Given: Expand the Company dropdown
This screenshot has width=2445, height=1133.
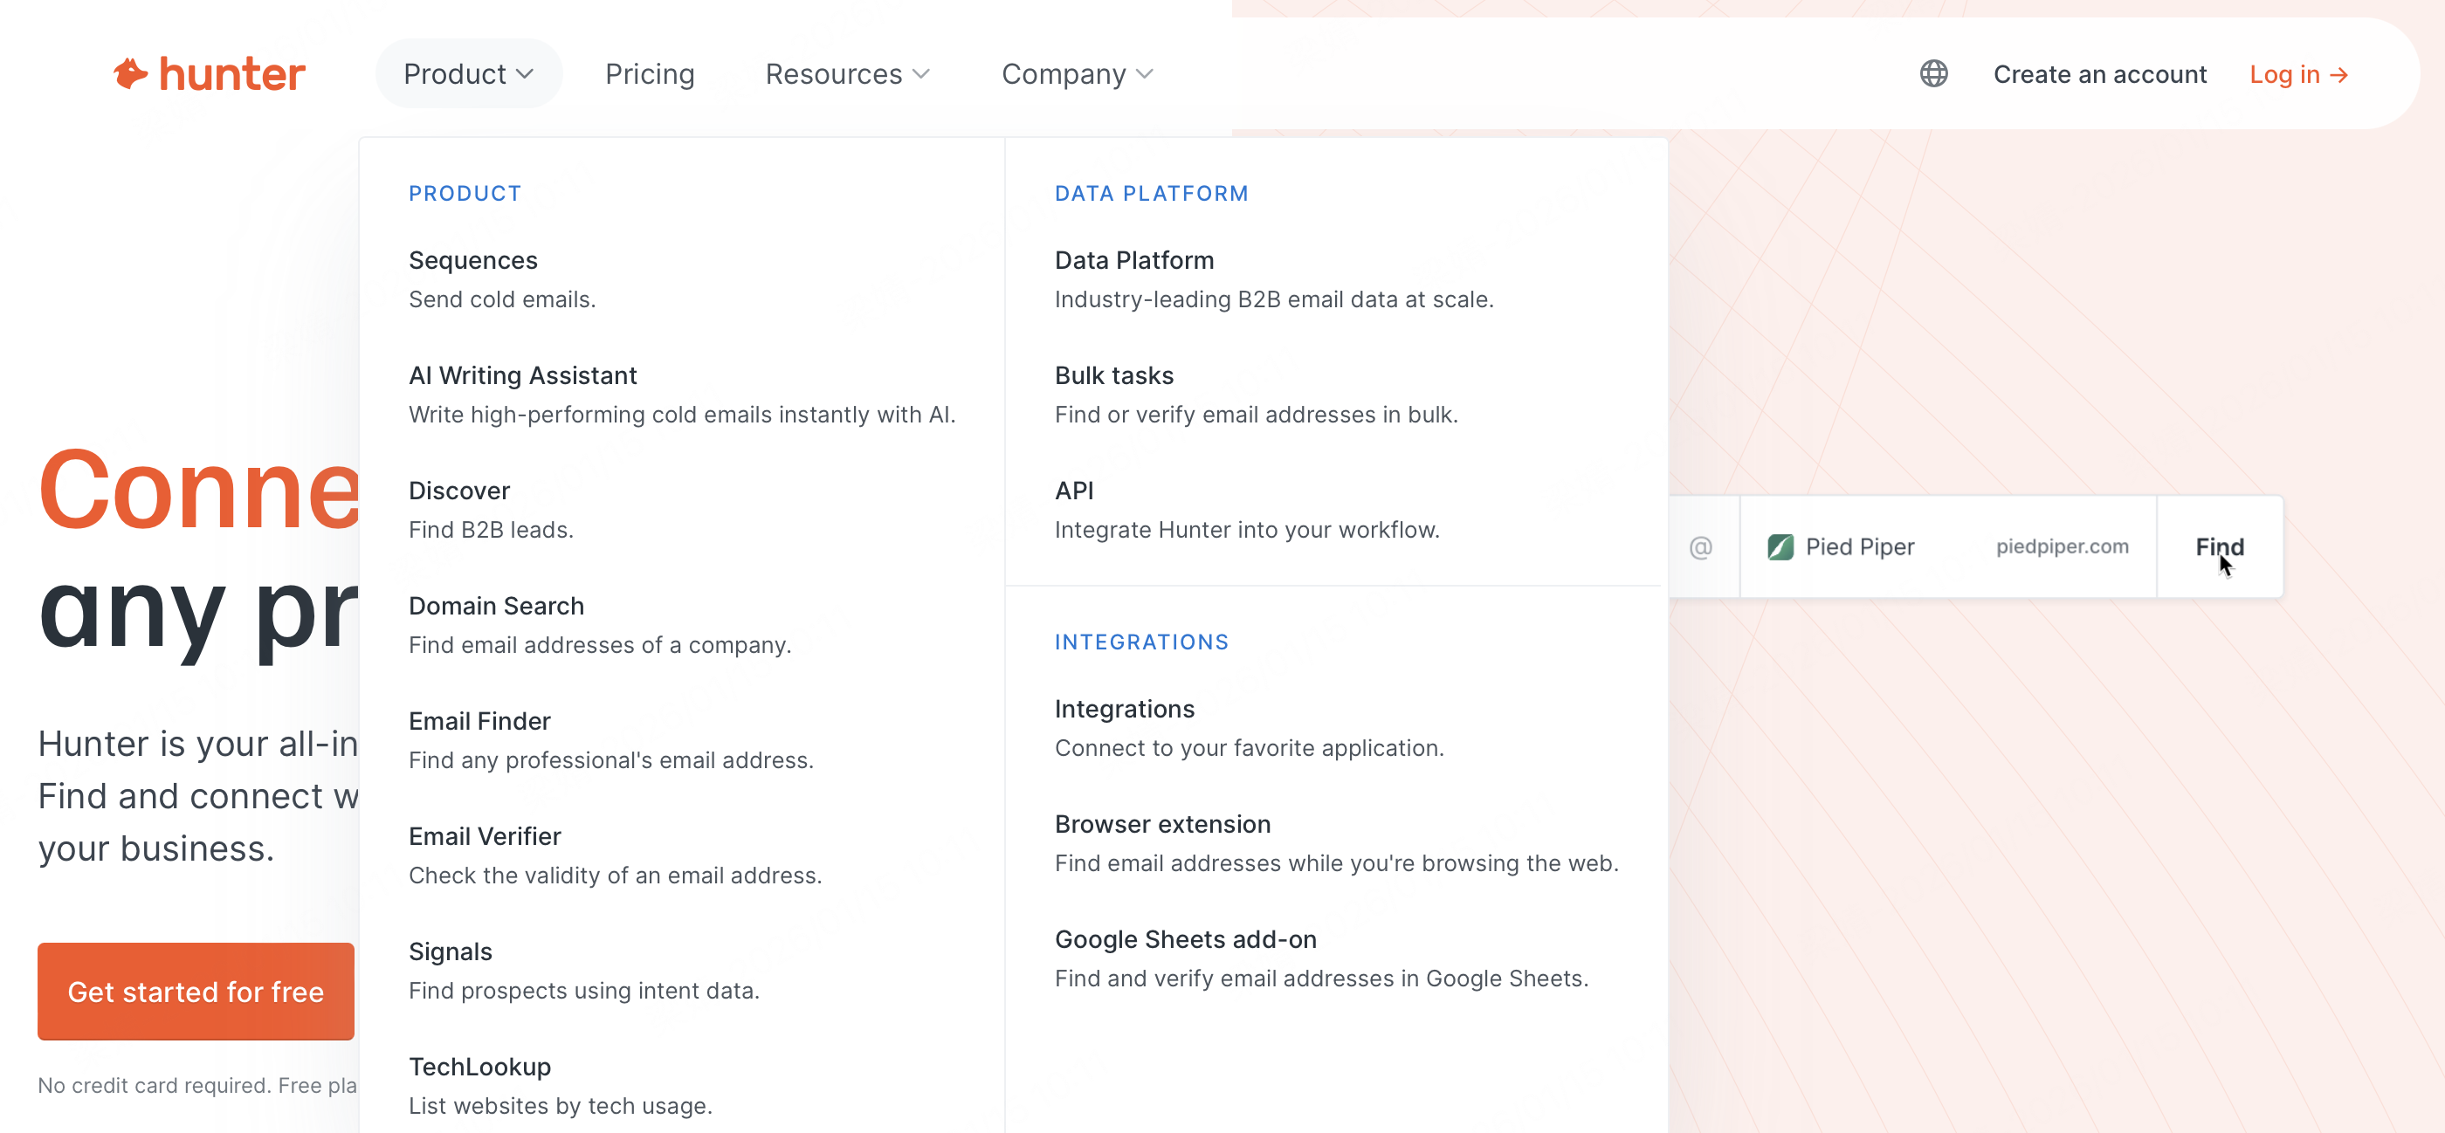Looking at the screenshot, I should click(x=1077, y=74).
